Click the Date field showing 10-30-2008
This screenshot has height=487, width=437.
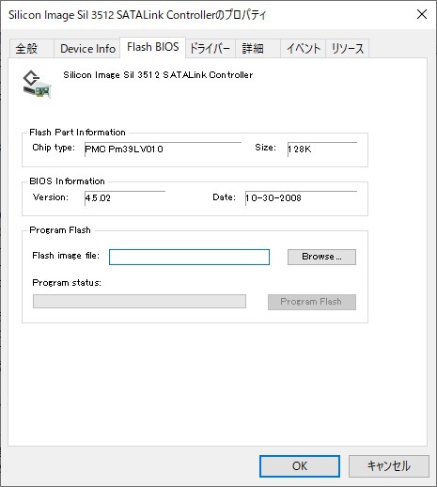[x=301, y=198]
